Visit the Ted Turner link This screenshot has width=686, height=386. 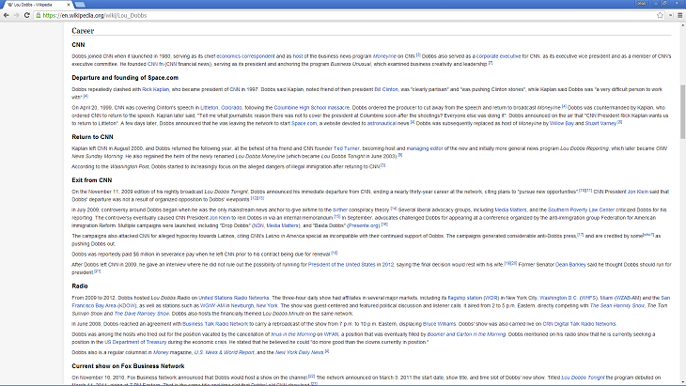(x=347, y=148)
